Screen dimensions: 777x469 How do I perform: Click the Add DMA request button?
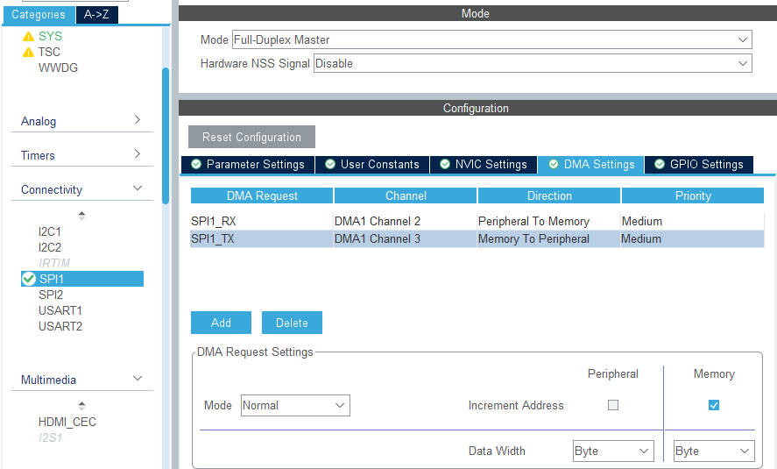click(221, 323)
